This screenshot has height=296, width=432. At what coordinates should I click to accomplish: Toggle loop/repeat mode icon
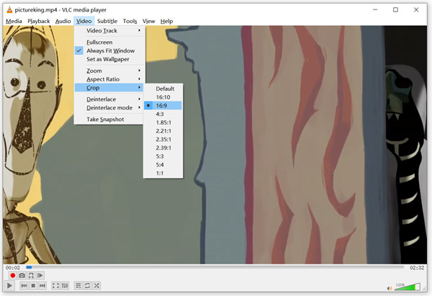87,285
